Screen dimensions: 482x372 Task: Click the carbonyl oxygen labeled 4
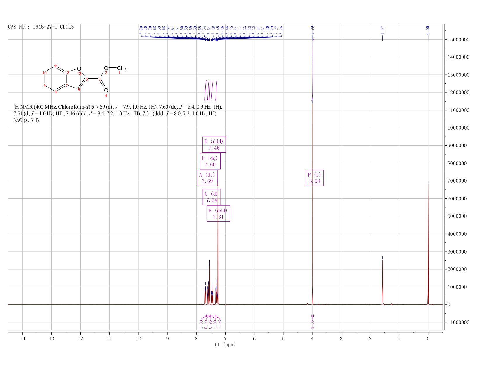tap(106, 90)
